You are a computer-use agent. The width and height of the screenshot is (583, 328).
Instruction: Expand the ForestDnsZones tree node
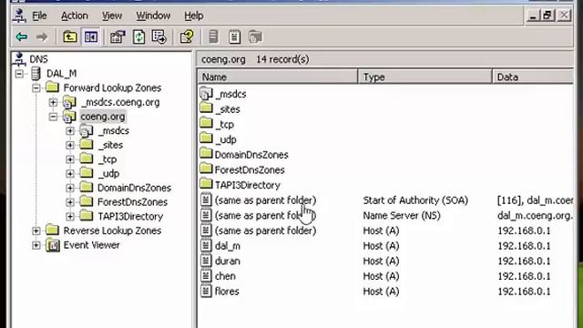[70, 202]
